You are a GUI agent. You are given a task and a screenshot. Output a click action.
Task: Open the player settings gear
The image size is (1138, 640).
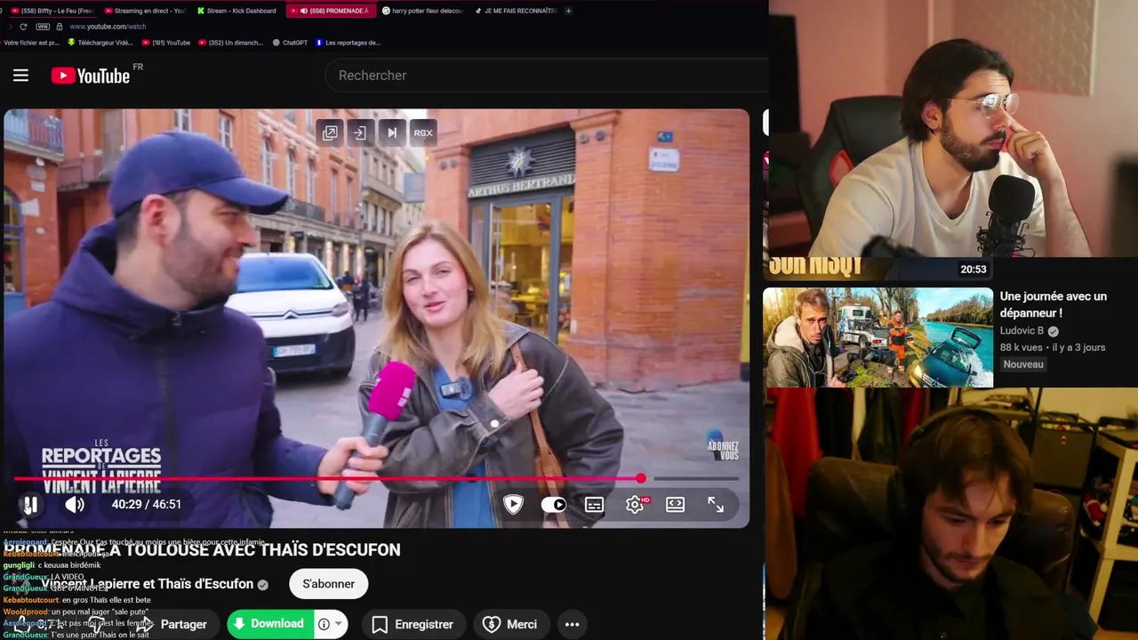click(635, 505)
